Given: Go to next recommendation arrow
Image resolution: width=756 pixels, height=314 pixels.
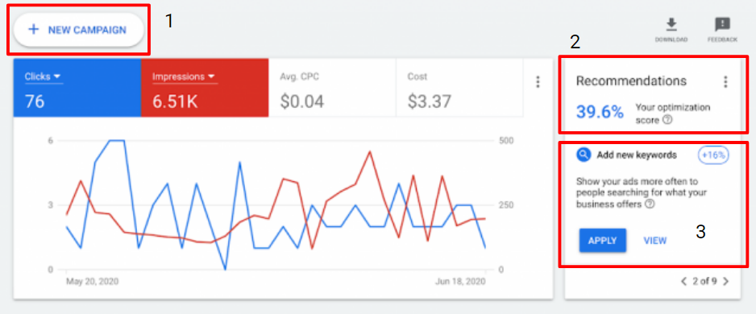Looking at the screenshot, I should coord(727,281).
